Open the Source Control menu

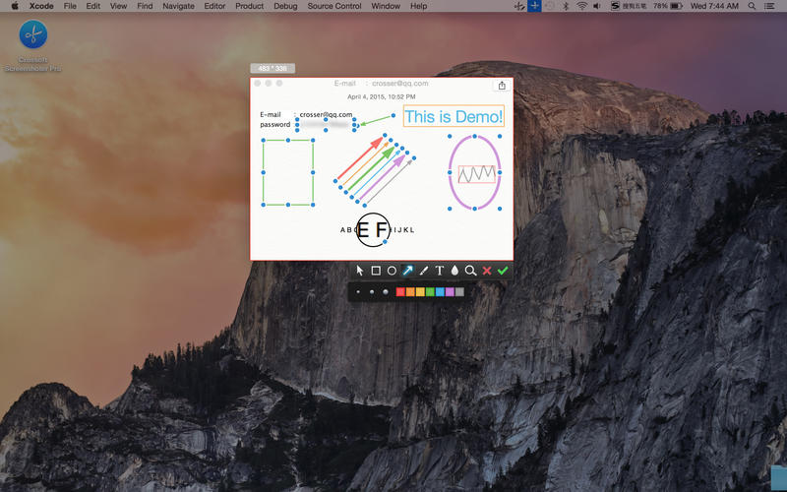333,6
